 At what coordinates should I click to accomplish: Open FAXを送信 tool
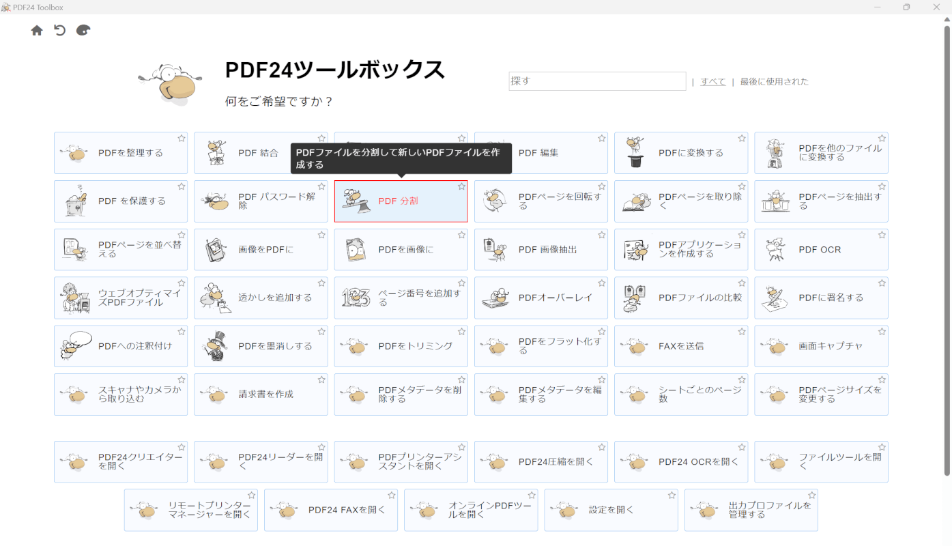click(681, 346)
